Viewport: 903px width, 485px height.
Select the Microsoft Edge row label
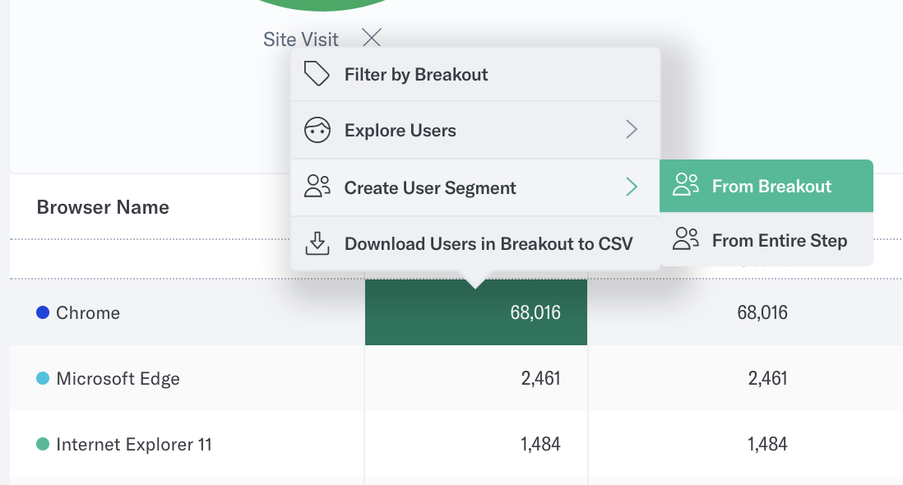point(118,379)
